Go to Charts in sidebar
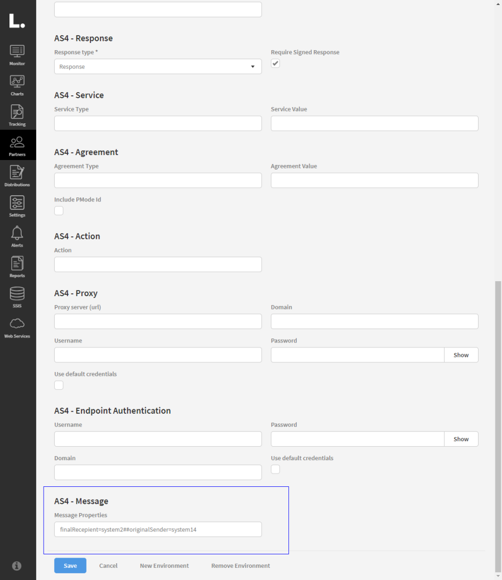Viewport: 502px width, 580px height. (x=17, y=84)
